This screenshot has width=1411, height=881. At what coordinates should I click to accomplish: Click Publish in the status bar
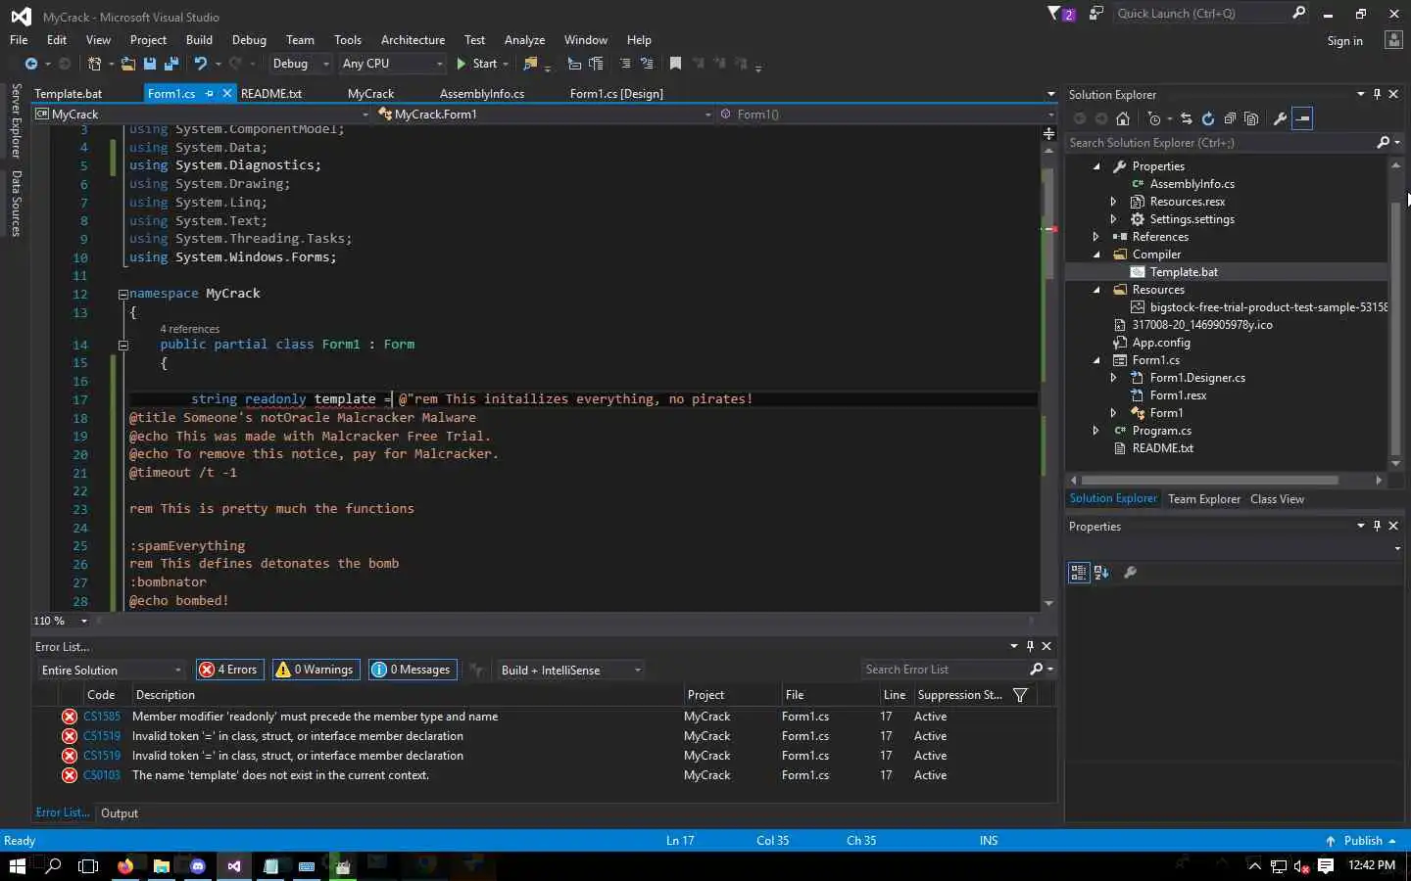coord(1362,841)
